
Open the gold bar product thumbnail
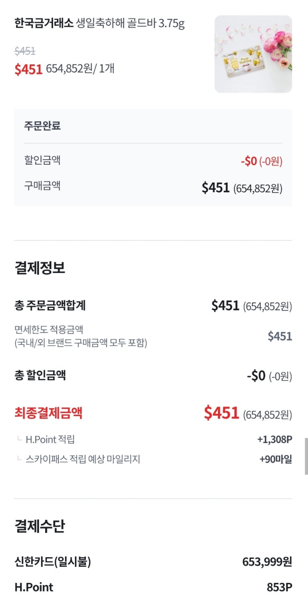click(x=253, y=54)
